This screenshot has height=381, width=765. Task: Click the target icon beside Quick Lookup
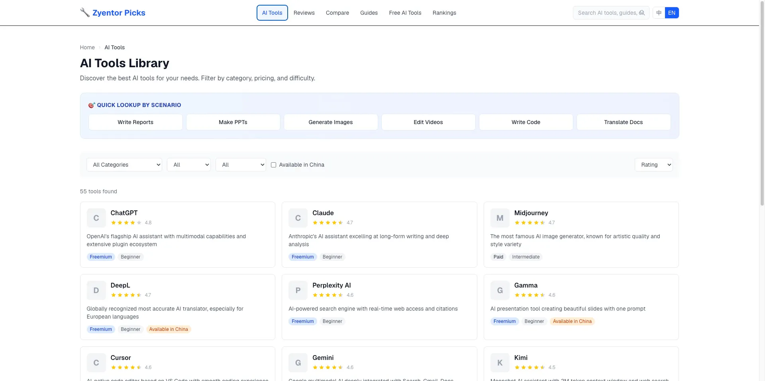point(92,105)
